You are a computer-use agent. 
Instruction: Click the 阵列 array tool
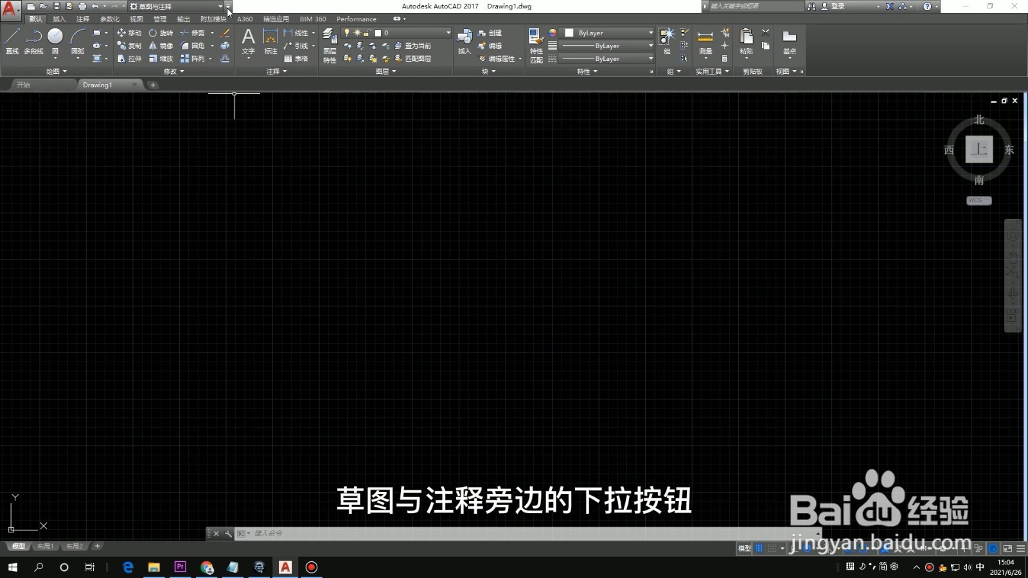193,58
